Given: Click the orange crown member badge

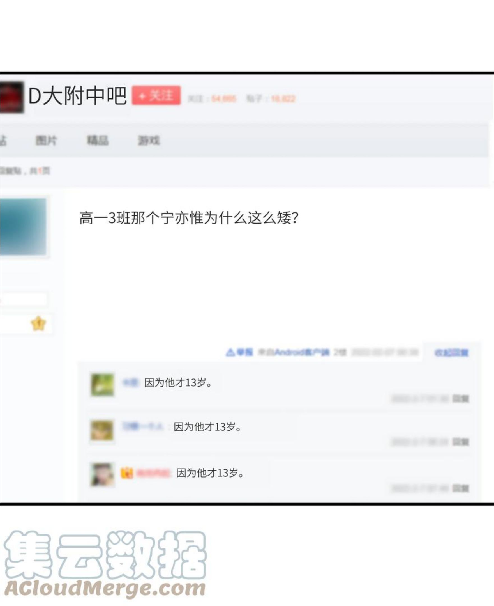Looking at the screenshot, I should pyautogui.click(x=127, y=473).
